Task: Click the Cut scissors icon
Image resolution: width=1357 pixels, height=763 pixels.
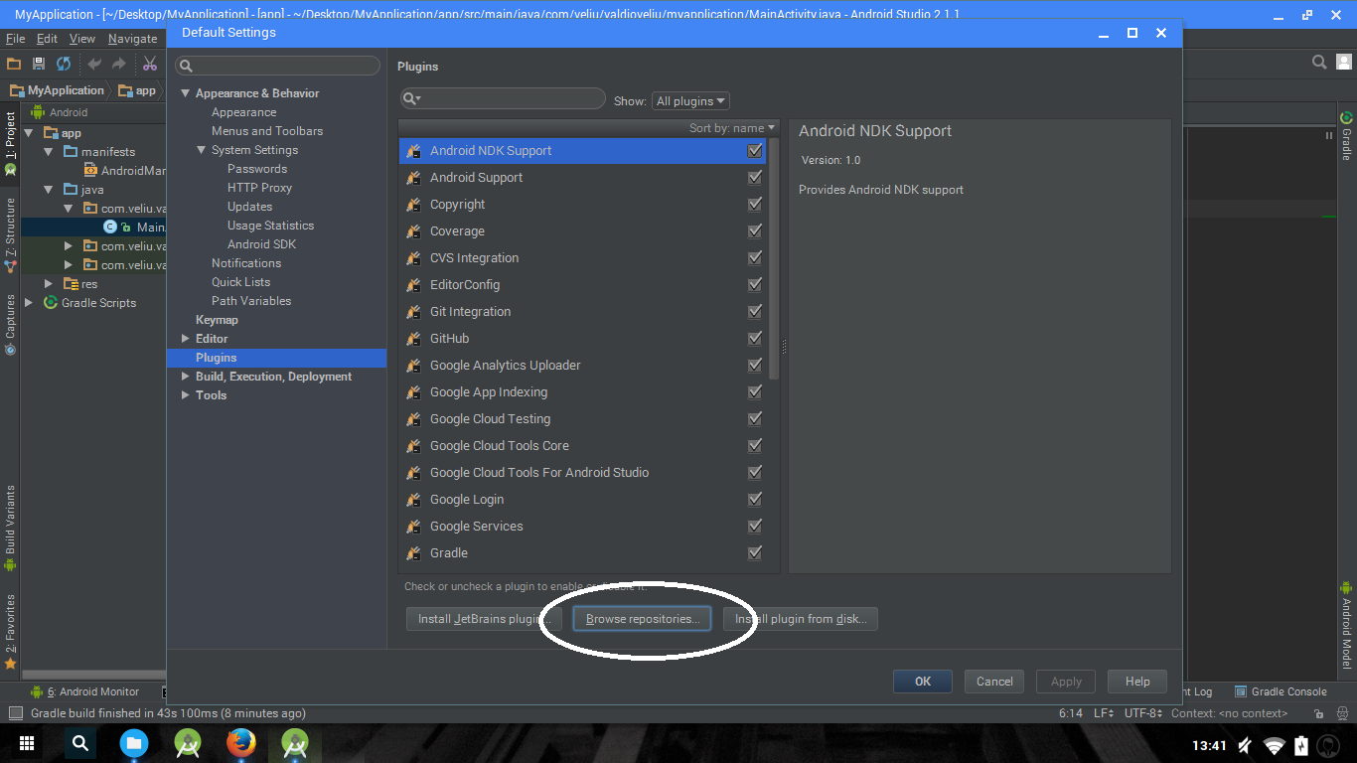Action: pos(150,64)
